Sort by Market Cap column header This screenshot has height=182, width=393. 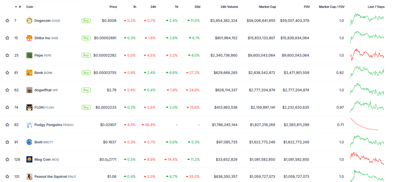[x=268, y=7]
